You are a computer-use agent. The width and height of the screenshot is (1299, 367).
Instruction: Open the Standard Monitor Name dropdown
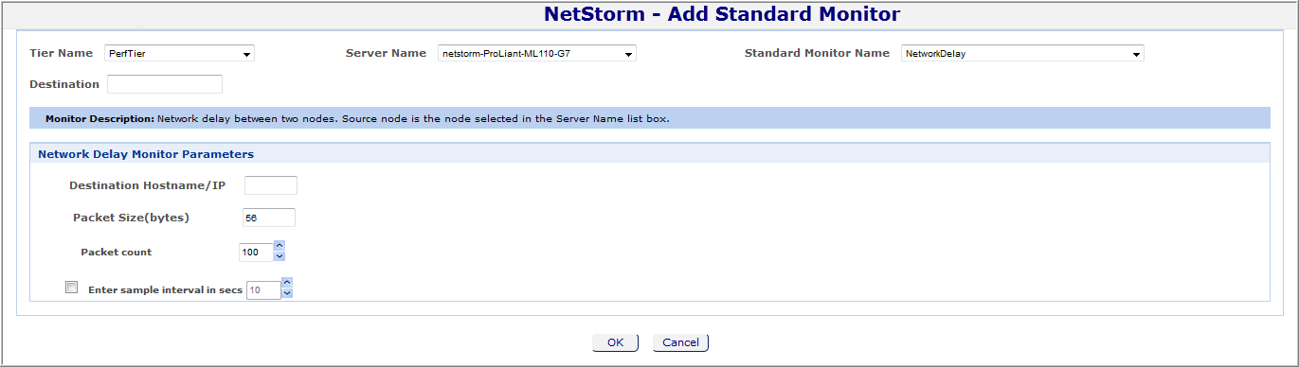(x=1022, y=54)
